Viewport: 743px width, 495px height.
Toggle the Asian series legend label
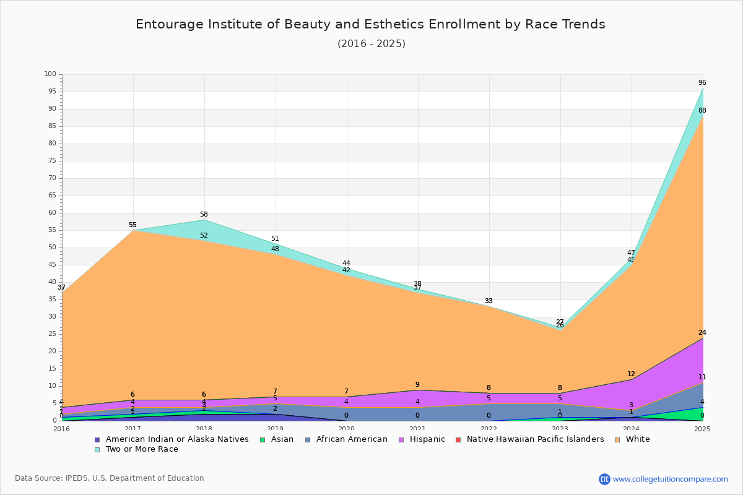point(282,439)
